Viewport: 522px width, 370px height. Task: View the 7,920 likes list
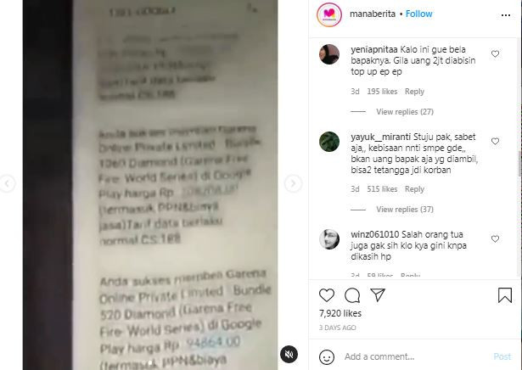[340, 313]
